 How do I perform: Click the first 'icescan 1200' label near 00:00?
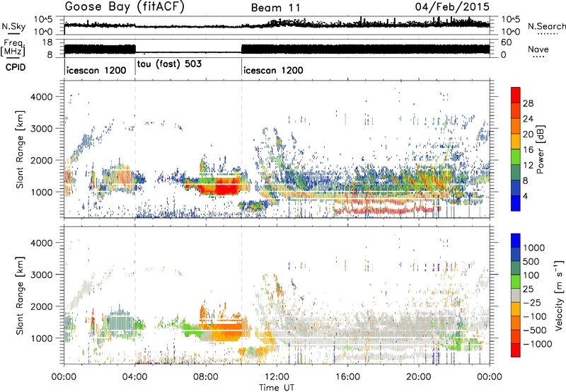96,70
